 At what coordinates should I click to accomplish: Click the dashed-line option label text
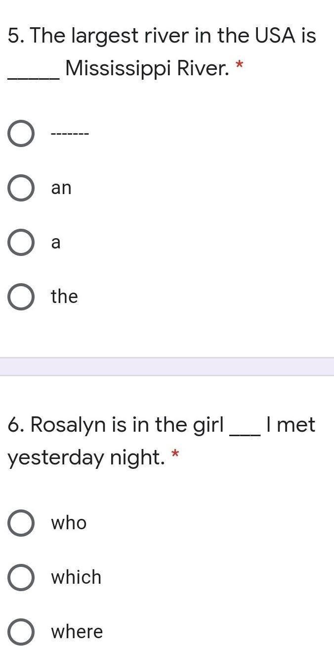coord(70,134)
